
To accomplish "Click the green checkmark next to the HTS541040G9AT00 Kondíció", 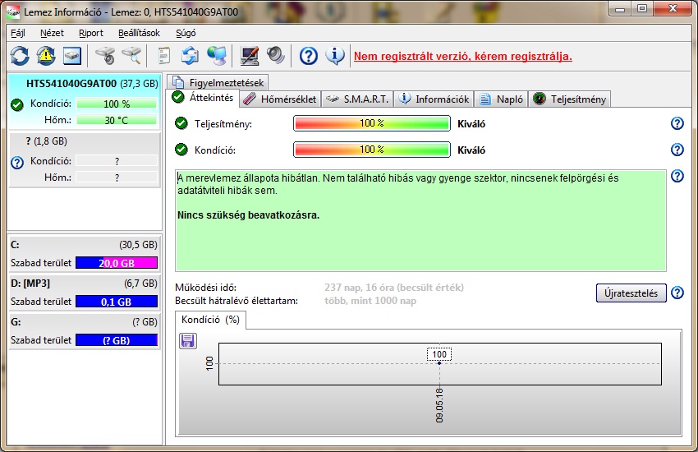I will point(17,105).
